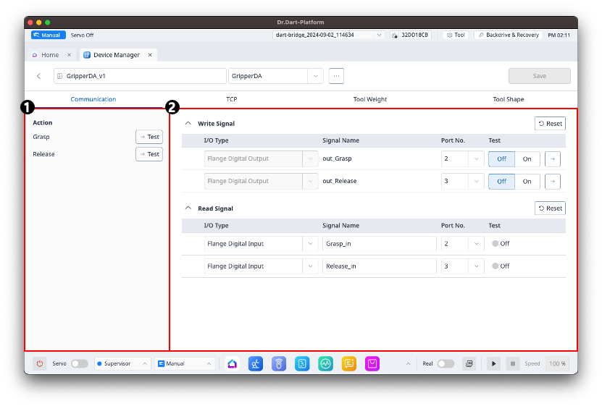Click the back arrow beside GripperDA_v1

pos(38,76)
